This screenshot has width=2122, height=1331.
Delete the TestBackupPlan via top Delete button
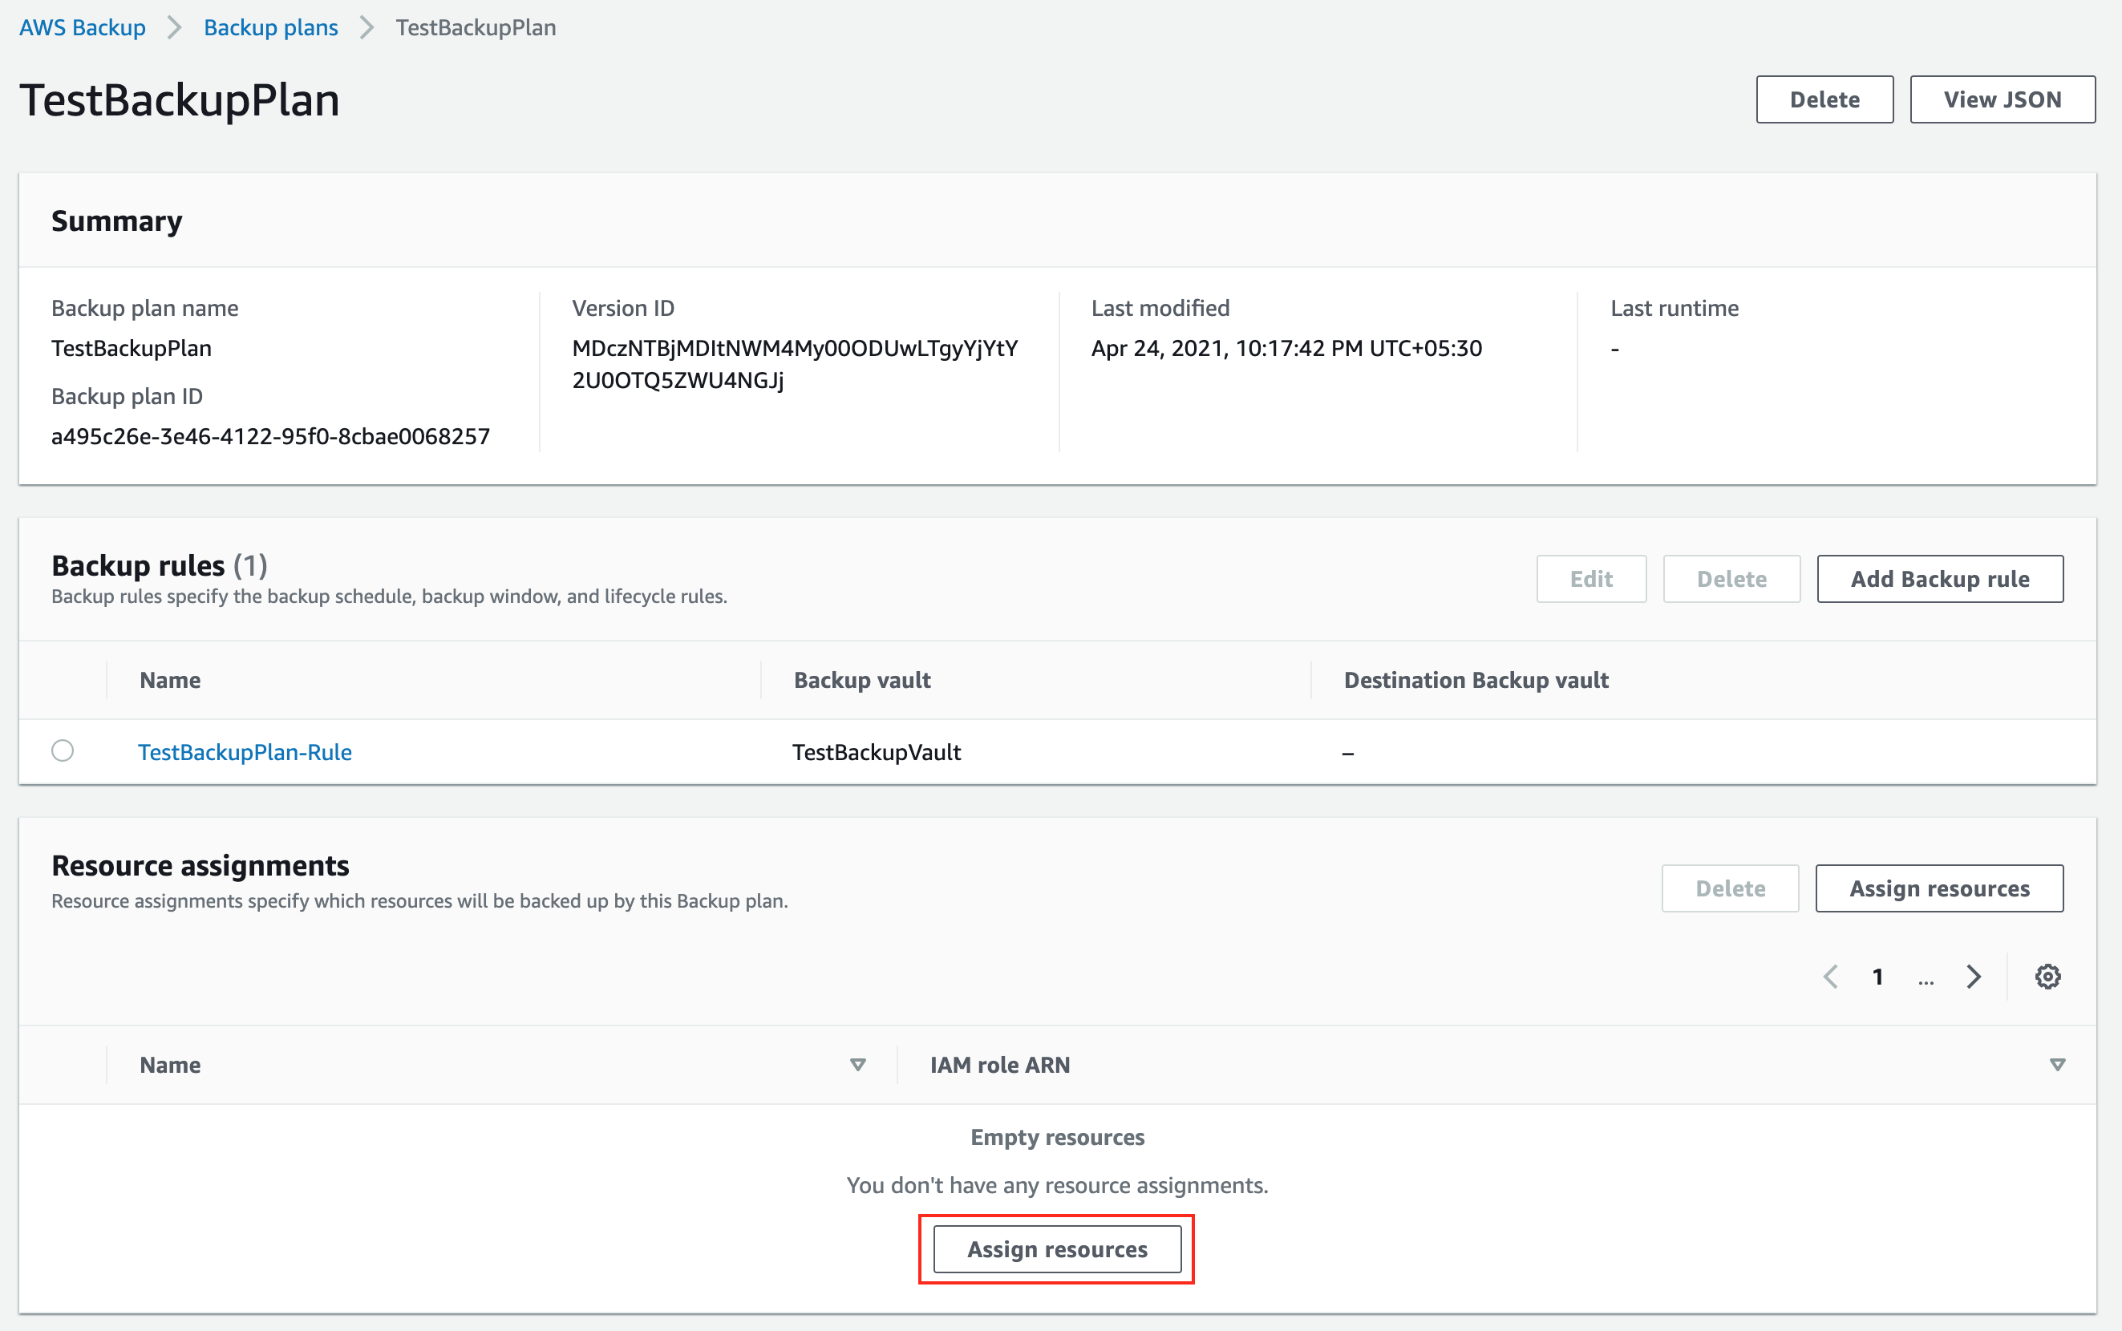(1824, 99)
